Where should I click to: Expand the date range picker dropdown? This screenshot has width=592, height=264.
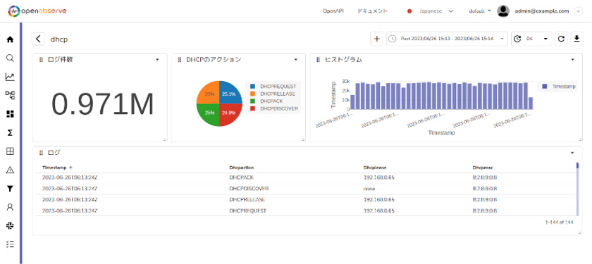coord(502,39)
